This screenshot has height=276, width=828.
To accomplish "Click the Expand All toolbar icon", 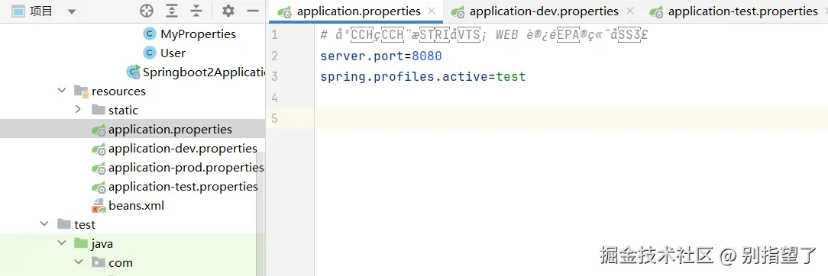I will pos(172,11).
